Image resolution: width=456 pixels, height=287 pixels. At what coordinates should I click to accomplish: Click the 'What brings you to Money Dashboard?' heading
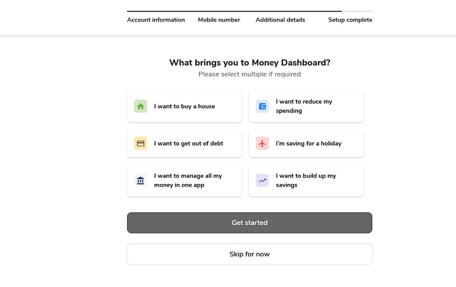coord(249,63)
